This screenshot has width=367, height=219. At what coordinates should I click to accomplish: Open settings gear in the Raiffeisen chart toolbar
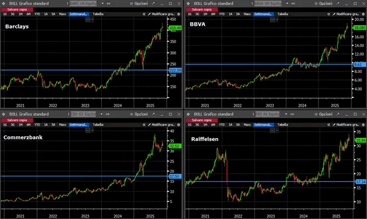pyautogui.click(x=363, y=125)
